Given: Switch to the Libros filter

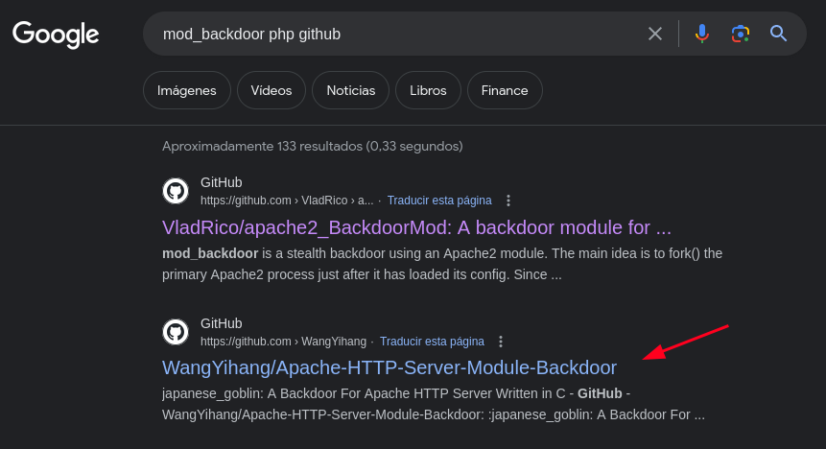Looking at the screenshot, I should [428, 90].
